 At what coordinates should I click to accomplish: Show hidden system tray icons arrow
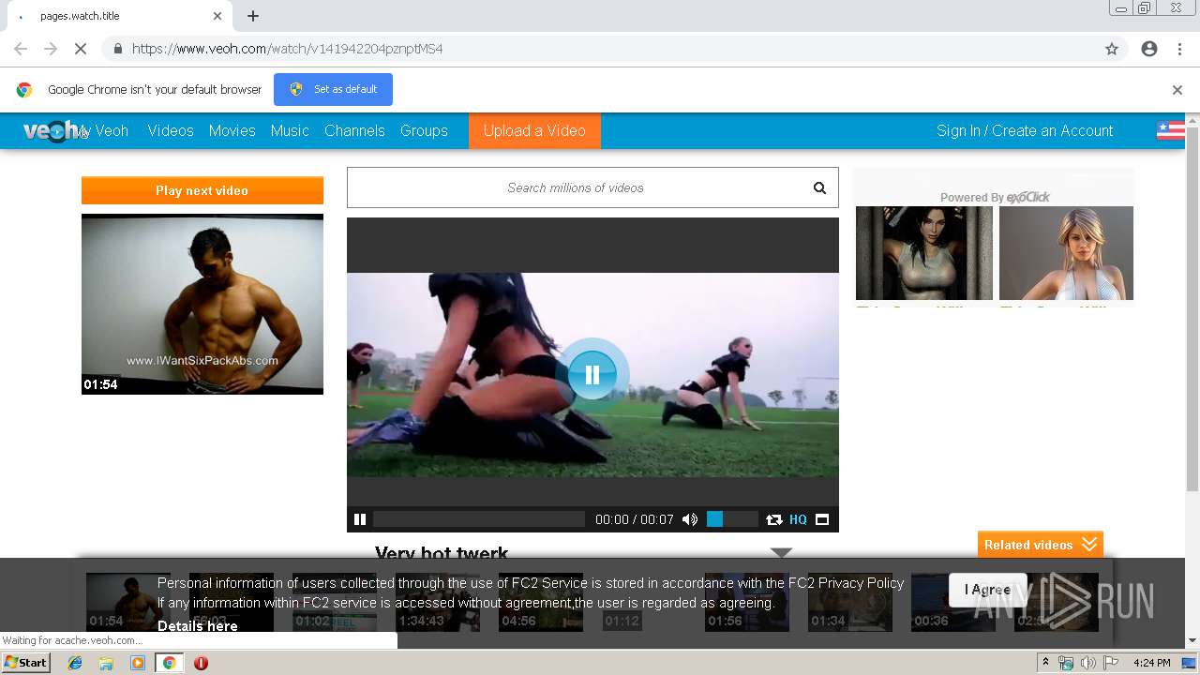1045,663
